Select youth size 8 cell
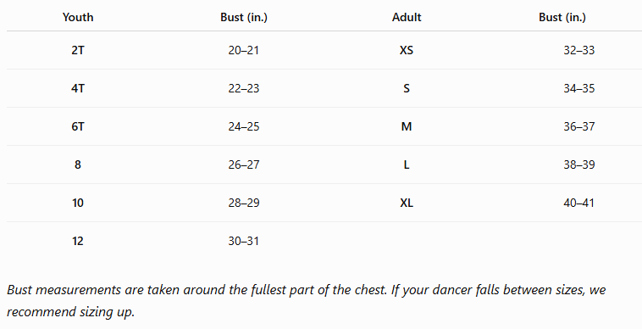Image resolution: width=642 pixels, height=329 pixels. click(78, 164)
